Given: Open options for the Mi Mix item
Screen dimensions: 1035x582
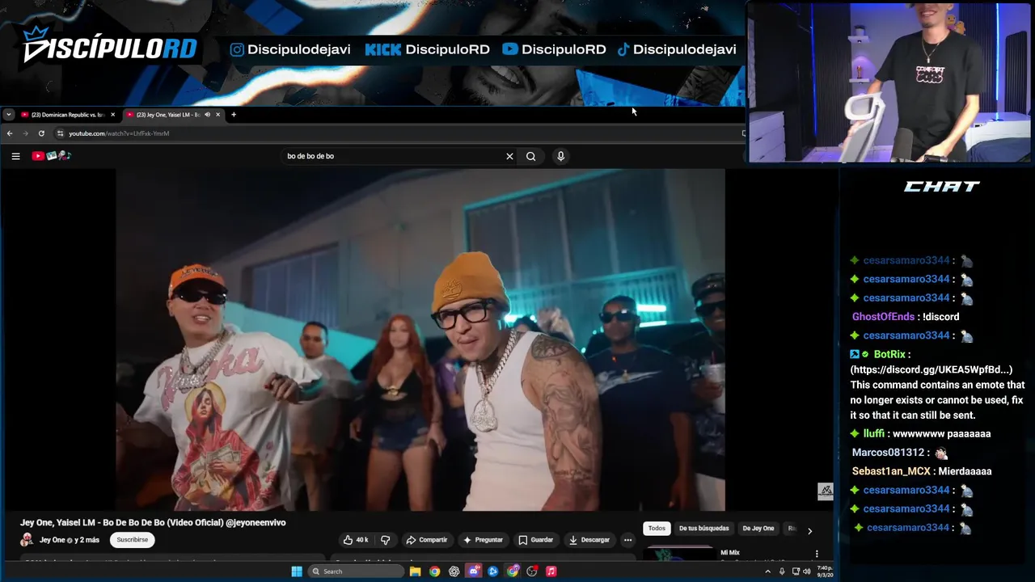Looking at the screenshot, I should click(x=817, y=554).
